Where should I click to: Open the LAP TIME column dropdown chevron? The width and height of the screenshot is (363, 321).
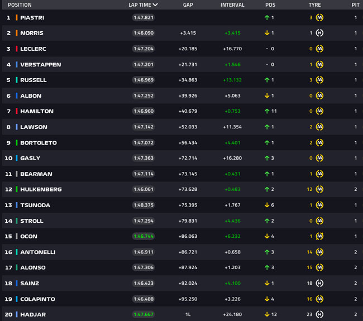(x=155, y=4)
